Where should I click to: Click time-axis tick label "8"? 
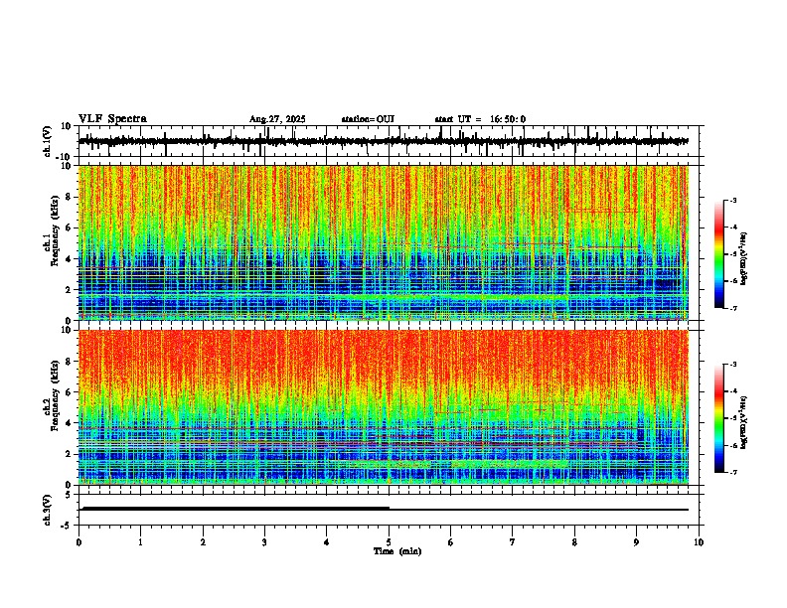tap(574, 542)
